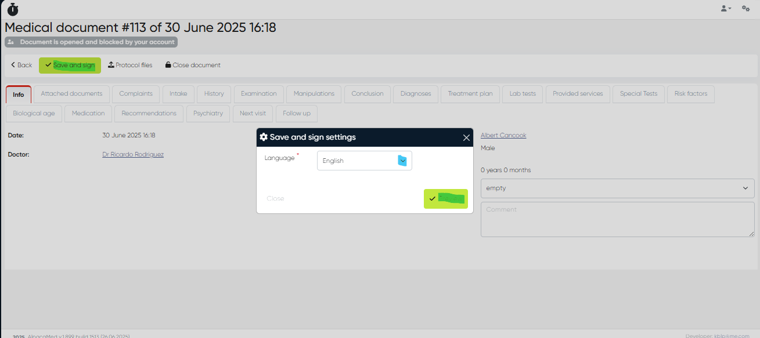Screen dimensions: 760x338
Task: Expand the Language dropdown arrow
Action: [402, 161]
